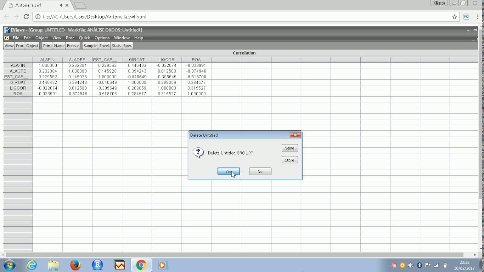The height and width of the screenshot is (272, 484).
Task: Click the volume speaker tray icon
Action: coord(411,265)
